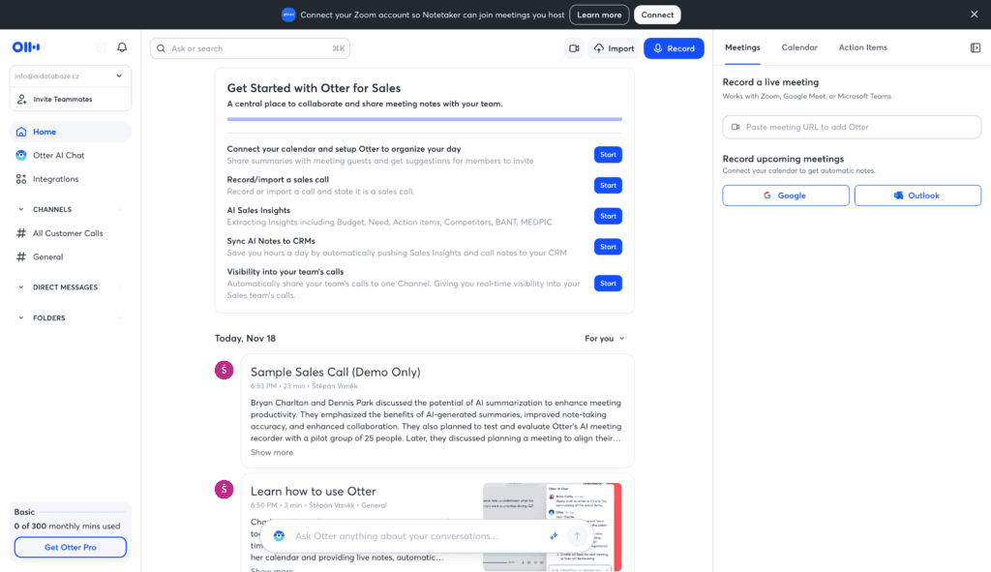Image resolution: width=991 pixels, height=572 pixels.
Task: Switch to the Calendar tab
Action: pyautogui.click(x=799, y=47)
